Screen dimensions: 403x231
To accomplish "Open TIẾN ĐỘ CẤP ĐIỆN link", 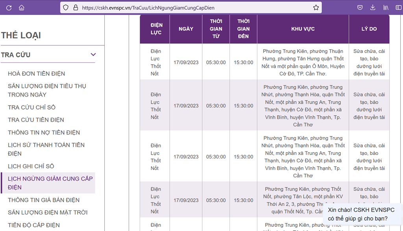I will [x=34, y=225].
